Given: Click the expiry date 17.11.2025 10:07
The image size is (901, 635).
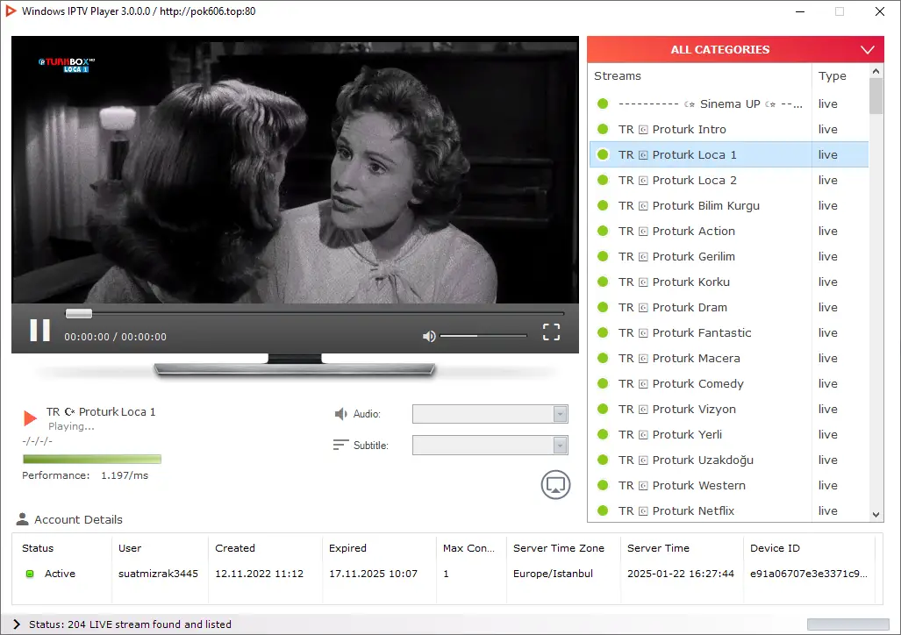Looking at the screenshot, I should pyautogui.click(x=373, y=574).
